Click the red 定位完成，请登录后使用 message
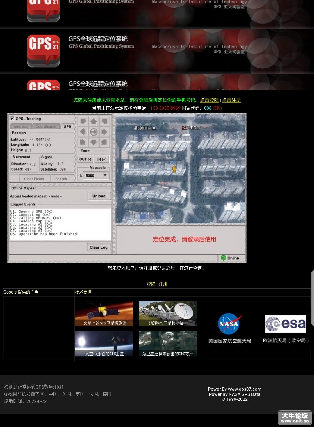 [185, 240]
